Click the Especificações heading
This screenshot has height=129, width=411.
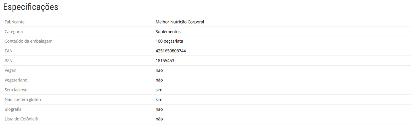click(31, 7)
